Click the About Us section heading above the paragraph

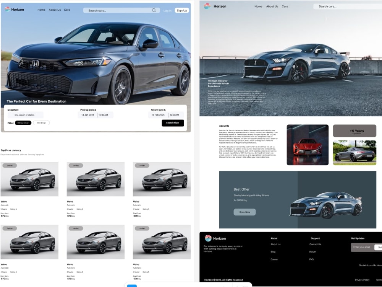pyautogui.click(x=224, y=126)
